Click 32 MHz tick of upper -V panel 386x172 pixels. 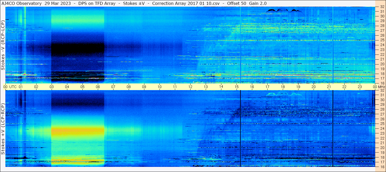[x=382, y=7]
